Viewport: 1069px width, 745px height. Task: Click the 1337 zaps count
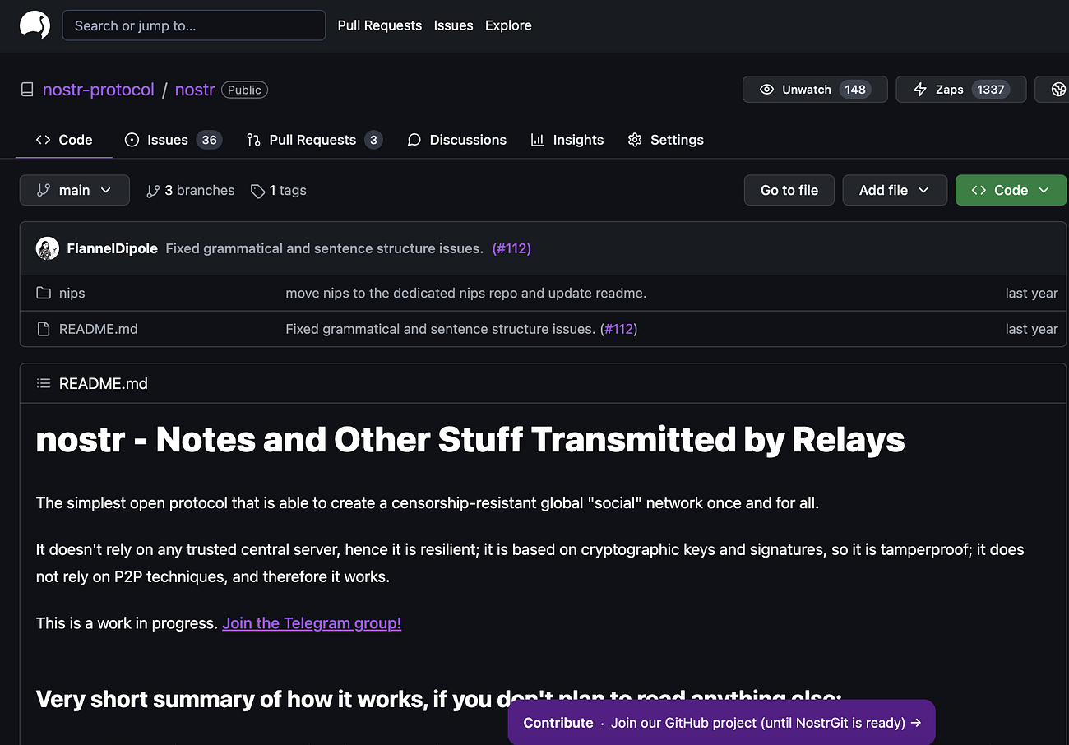pos(991,90)
